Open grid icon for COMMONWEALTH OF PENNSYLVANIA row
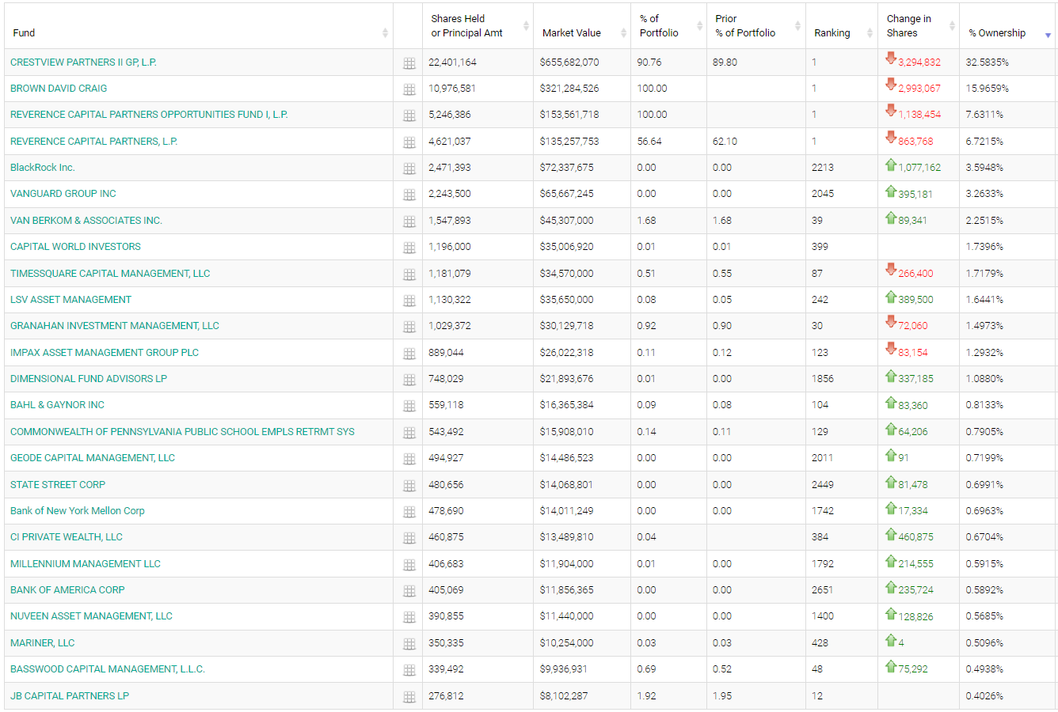 [x=409, y=433]
